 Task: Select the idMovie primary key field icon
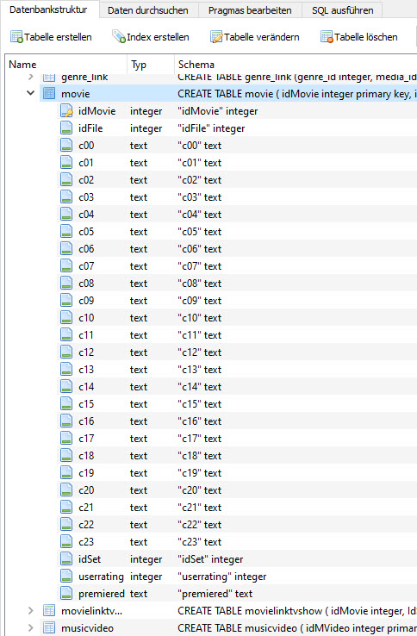click(x=66, y=111)
